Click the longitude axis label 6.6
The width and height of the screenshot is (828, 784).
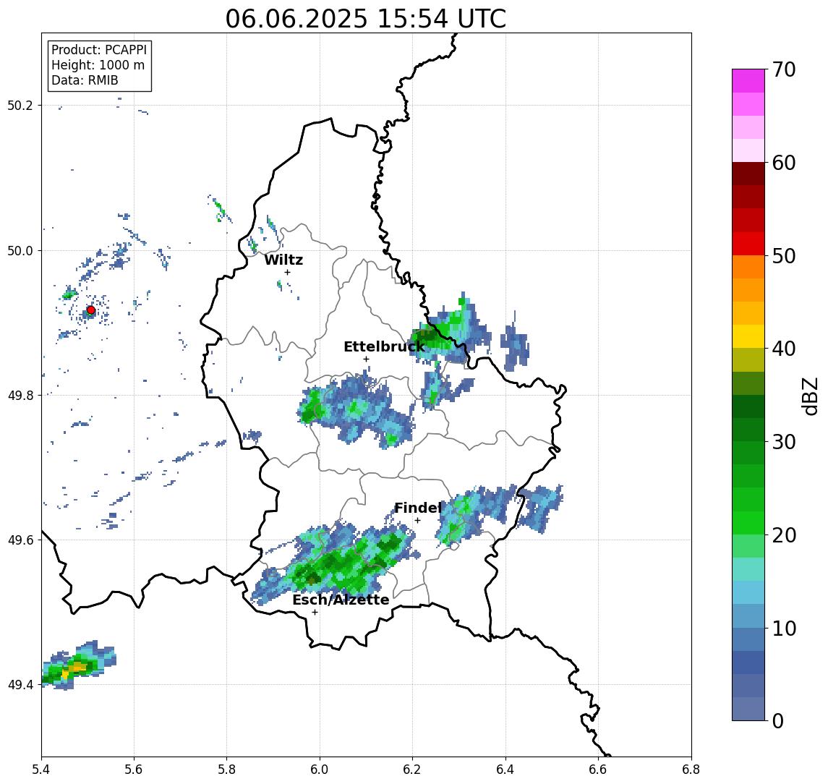click(598, 770)
